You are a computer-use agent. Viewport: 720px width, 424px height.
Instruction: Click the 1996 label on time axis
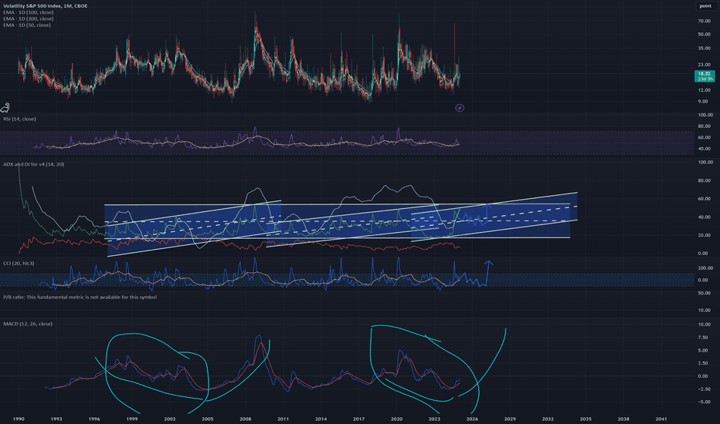click(94, 419)
